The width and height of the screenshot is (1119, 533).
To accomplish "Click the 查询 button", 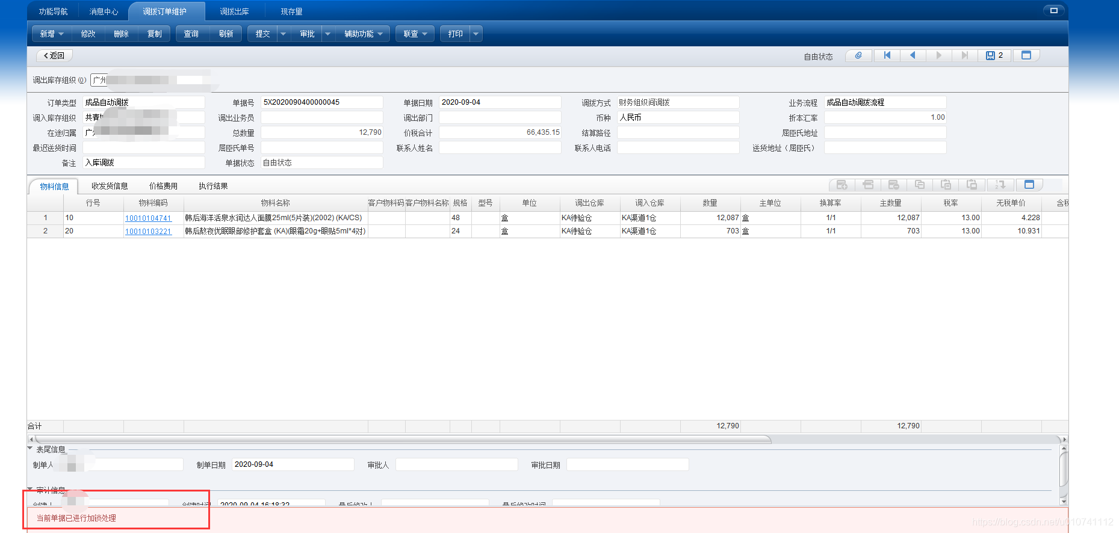I will (191, 34).
